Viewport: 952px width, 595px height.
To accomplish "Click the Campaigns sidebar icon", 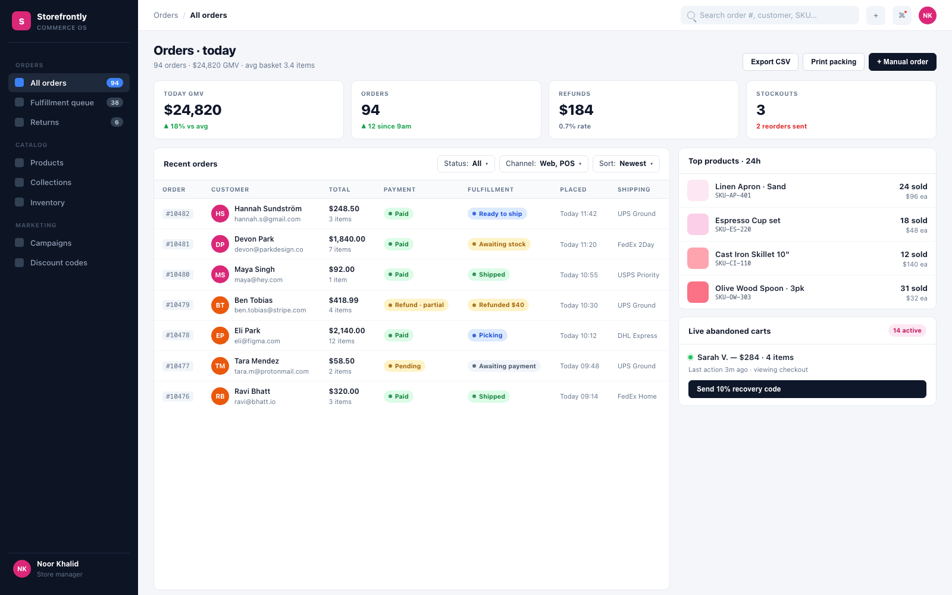I will [20, 243].
